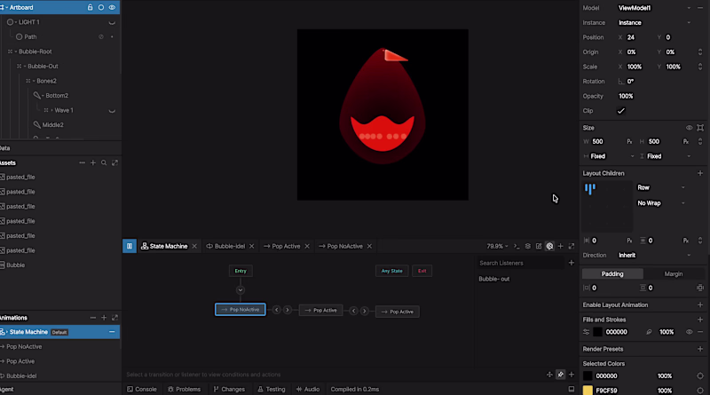Screen dimensions: 710x395
Task: Click the black fill color swatch
Action: pyautogui.click(x=597, y=332)
